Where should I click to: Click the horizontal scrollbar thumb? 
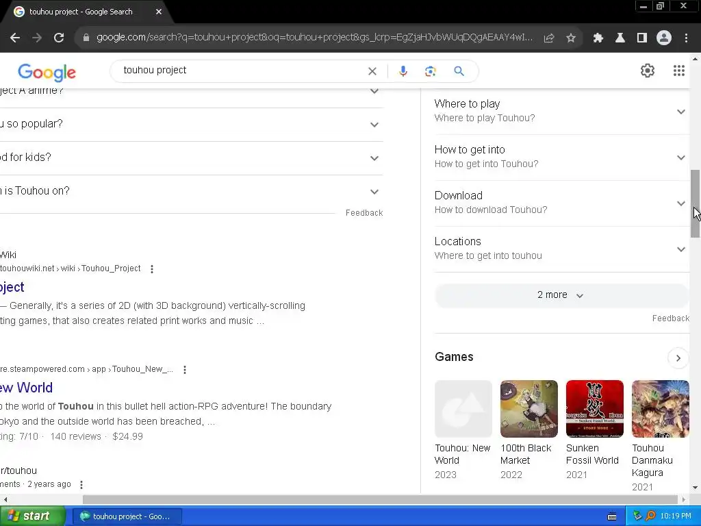[380, 499]
